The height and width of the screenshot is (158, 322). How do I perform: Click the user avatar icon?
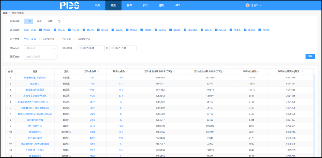coord(247,5)
